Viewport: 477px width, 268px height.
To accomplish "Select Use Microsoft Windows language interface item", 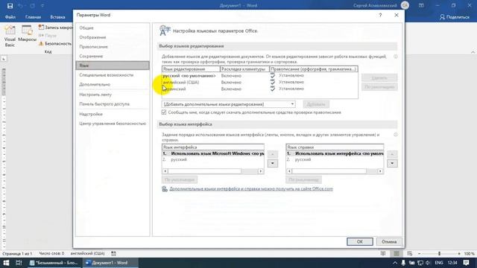I will [213, 154].
